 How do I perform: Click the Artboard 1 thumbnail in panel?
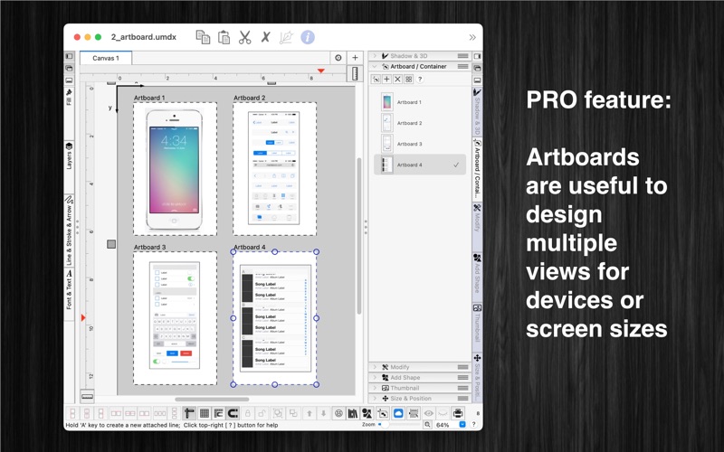[x=387, y=102]
